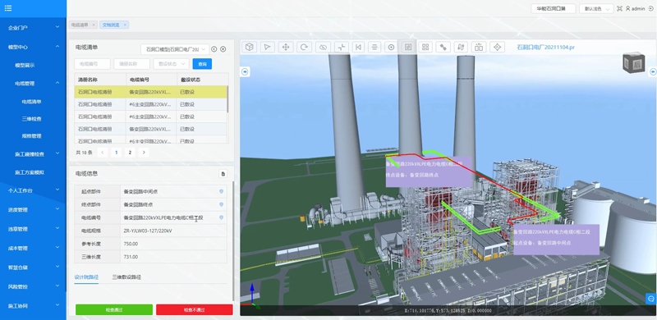Screen dimensions: 657x320
Task: Collapse the 电缆管理 submenu
Action: click(x=33, y=84)
